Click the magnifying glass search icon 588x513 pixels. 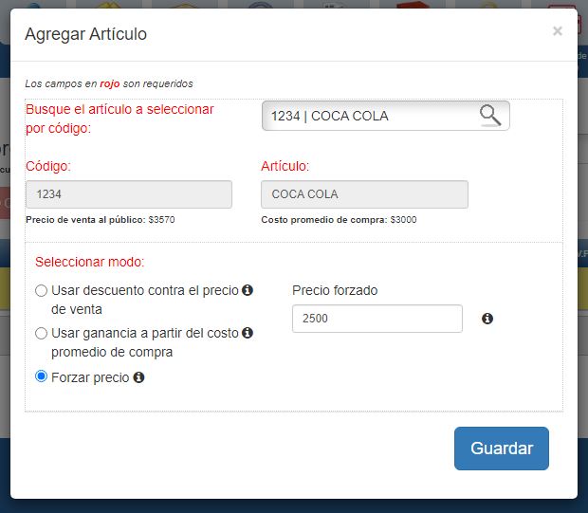coord(490,115)
